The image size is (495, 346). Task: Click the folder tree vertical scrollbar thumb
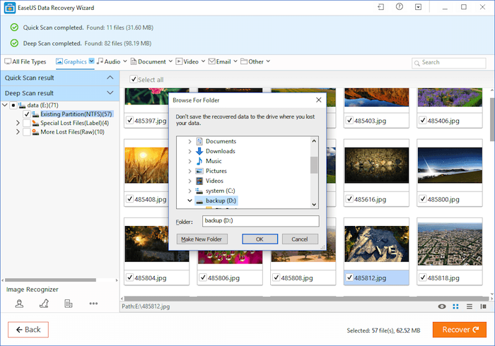314,165
